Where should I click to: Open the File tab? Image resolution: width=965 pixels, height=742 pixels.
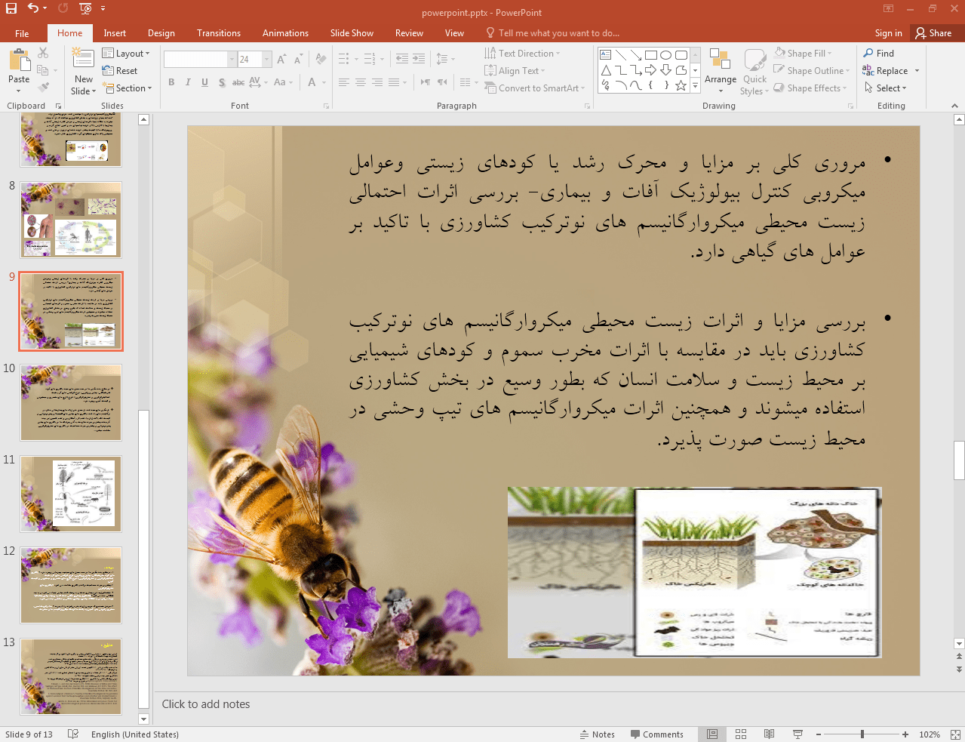pos(22,33)
